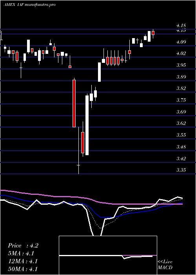
Task: Select the 4.02 price axis label
Action: 181,53
